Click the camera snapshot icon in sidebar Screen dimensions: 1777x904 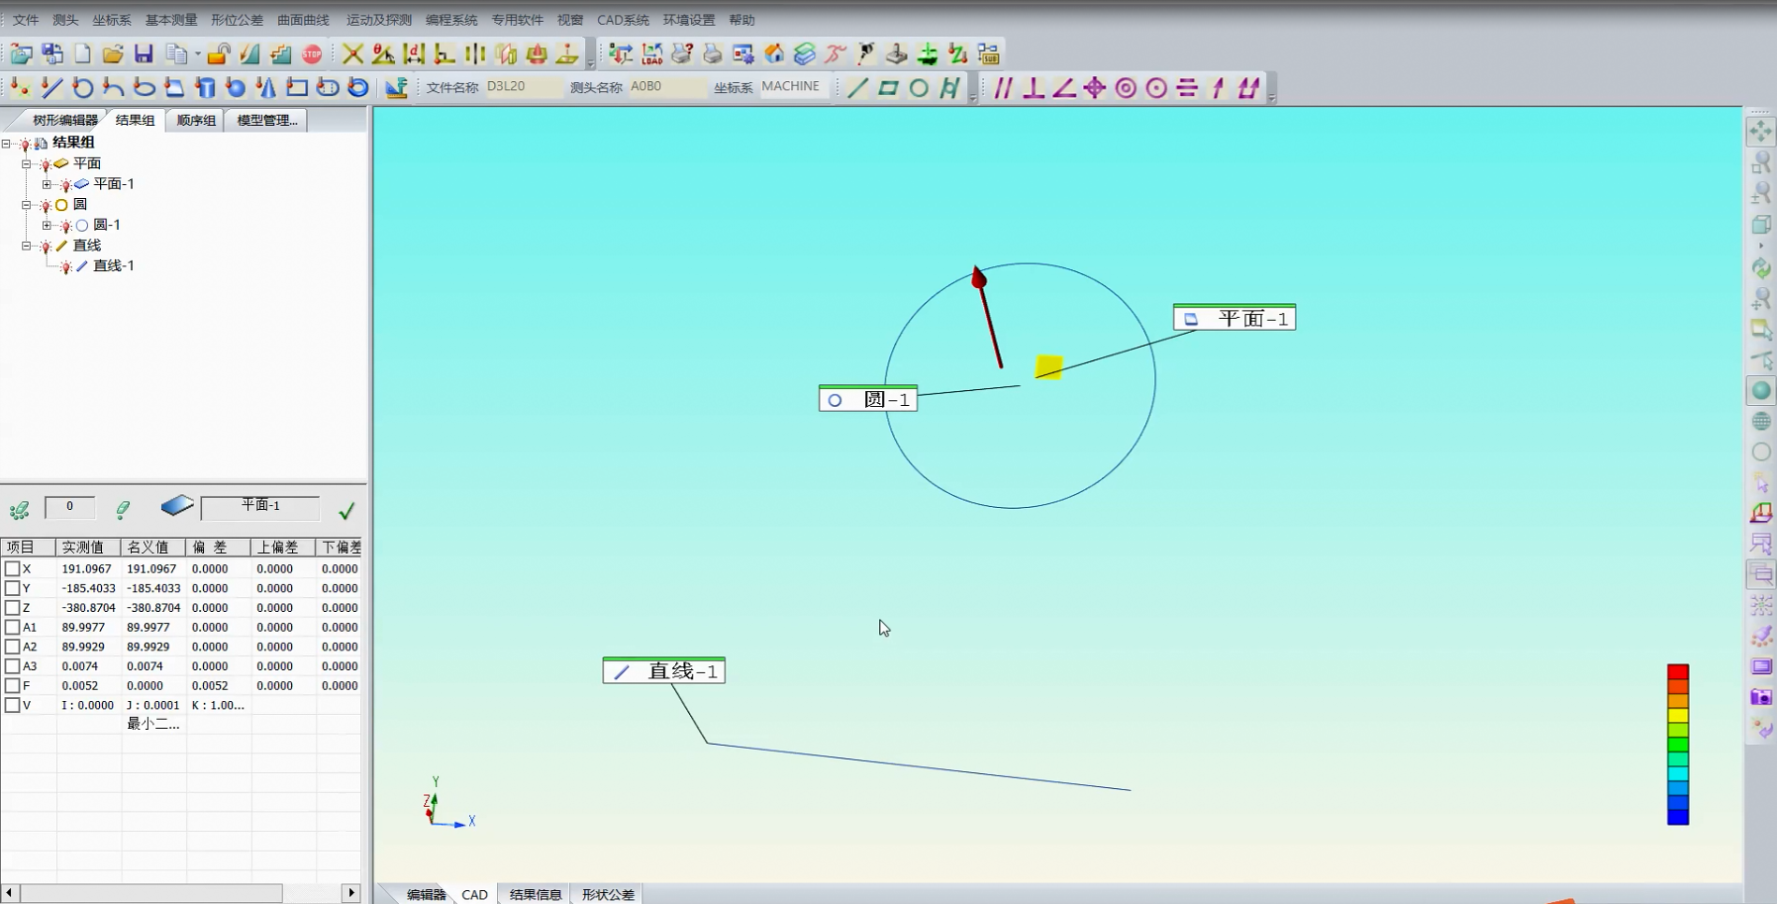[1760, 697]
